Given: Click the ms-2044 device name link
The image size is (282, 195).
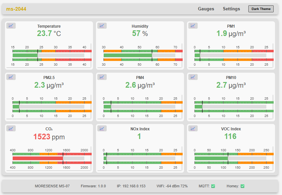Looking at the screenshot, I should pyautogui.click(x=16, y=9).
